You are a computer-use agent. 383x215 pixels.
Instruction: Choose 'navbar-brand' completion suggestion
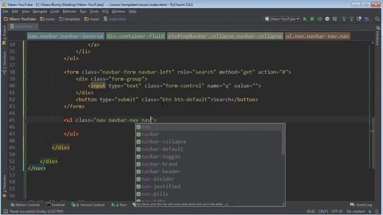coord(209,164)
